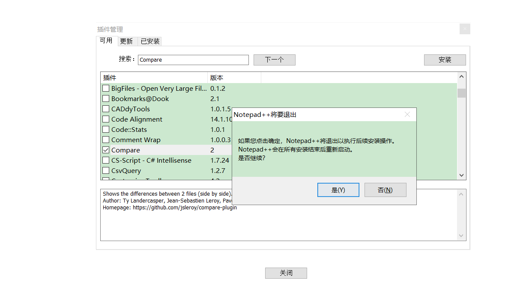Click the 下一个 button
Image resolution: width=523 pixels, height=301 pixels.
(274, 60)
